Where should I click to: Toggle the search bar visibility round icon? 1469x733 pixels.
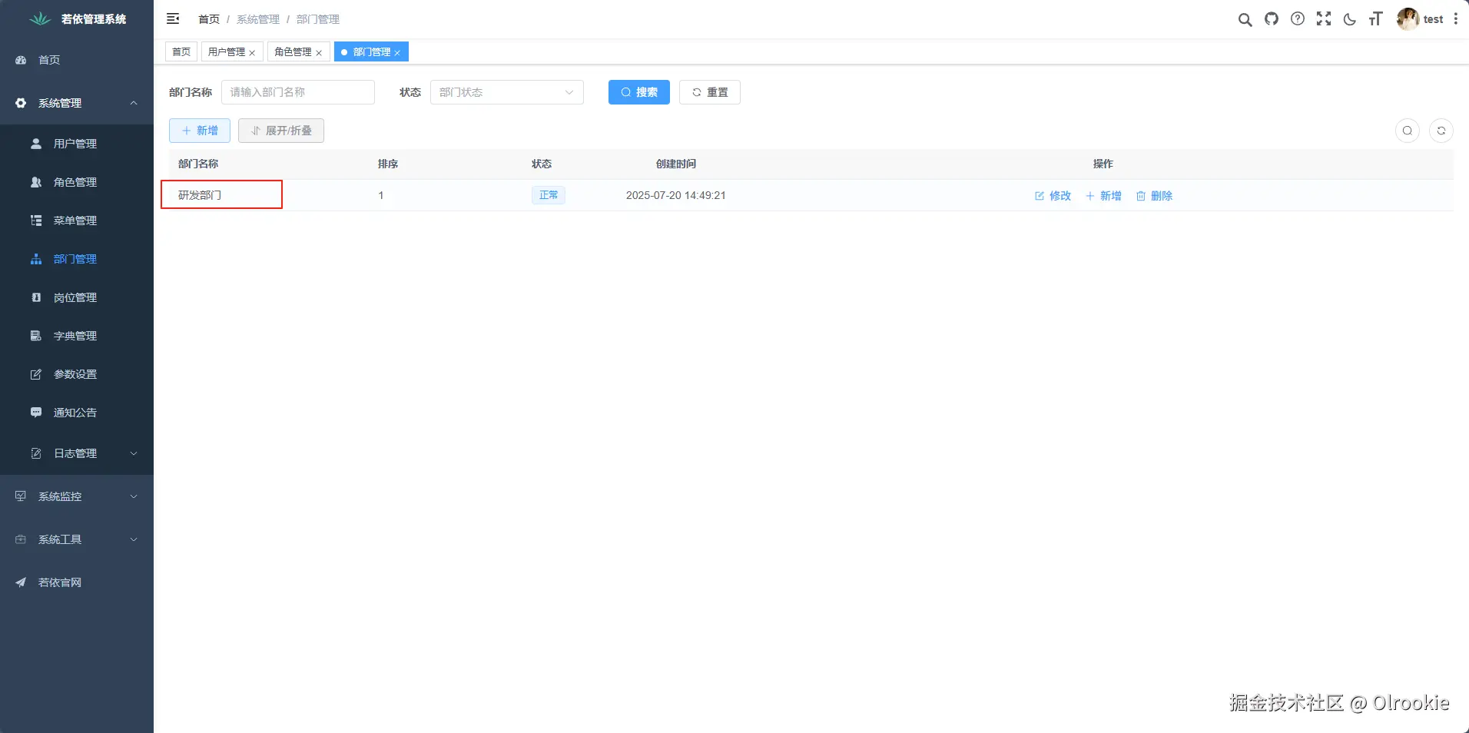point(1408,131)
